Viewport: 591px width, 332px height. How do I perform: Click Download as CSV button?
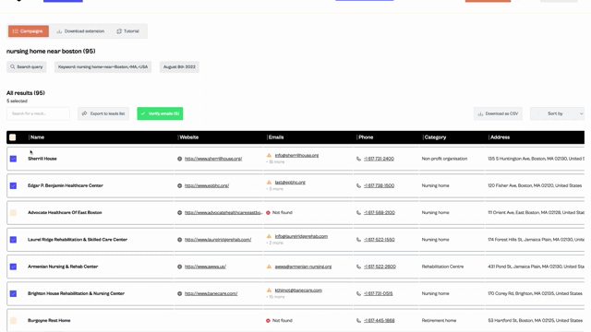(x=498, y=113)
